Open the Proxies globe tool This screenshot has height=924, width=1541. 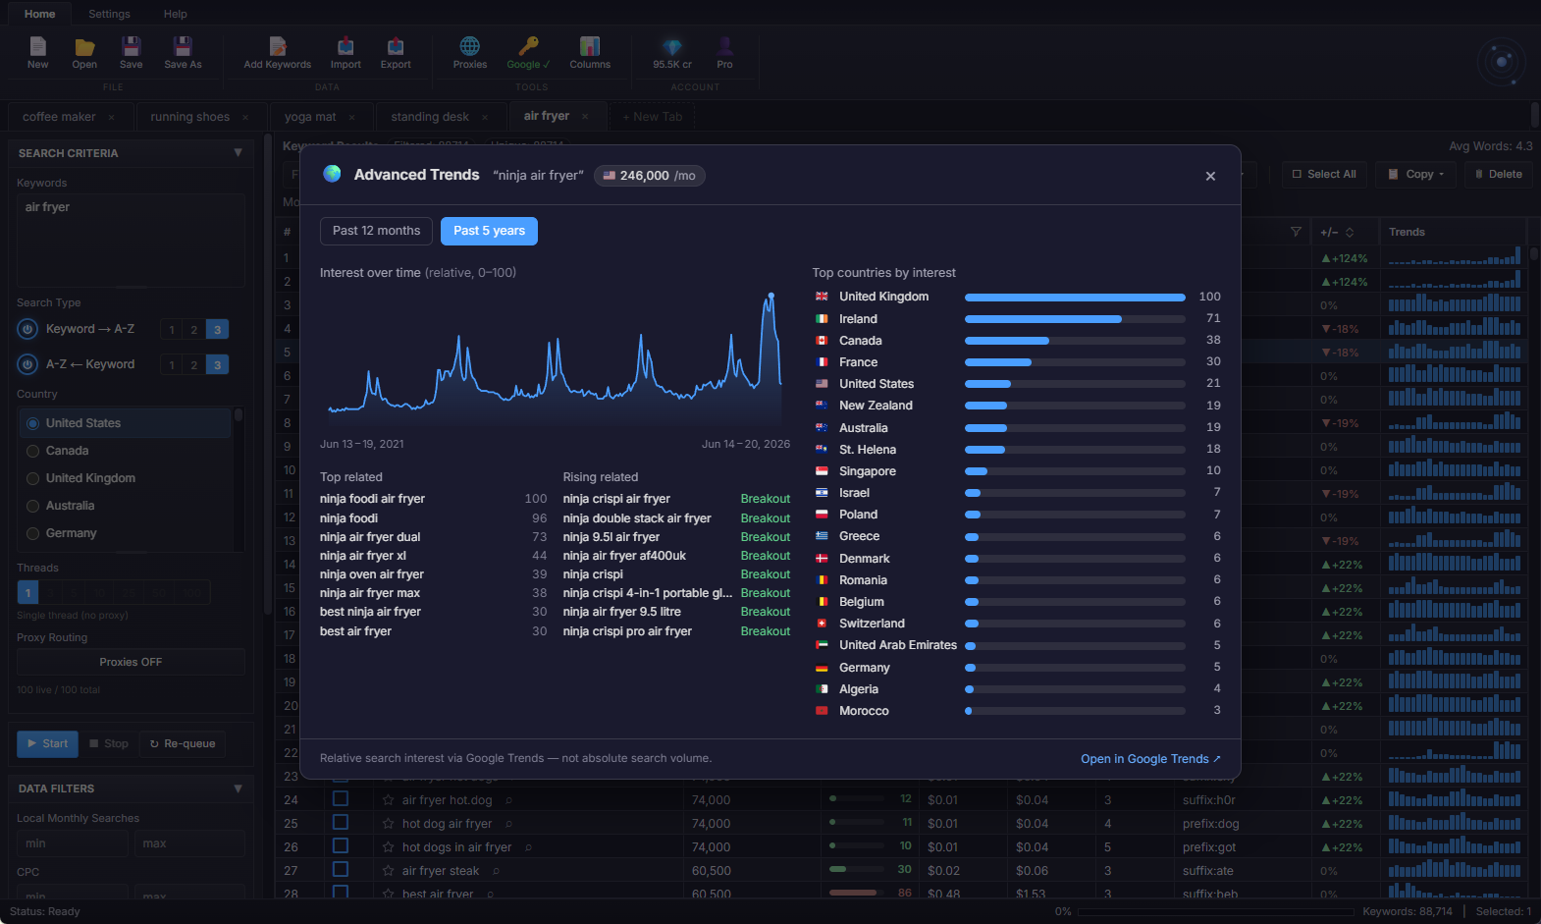[470, 46]
